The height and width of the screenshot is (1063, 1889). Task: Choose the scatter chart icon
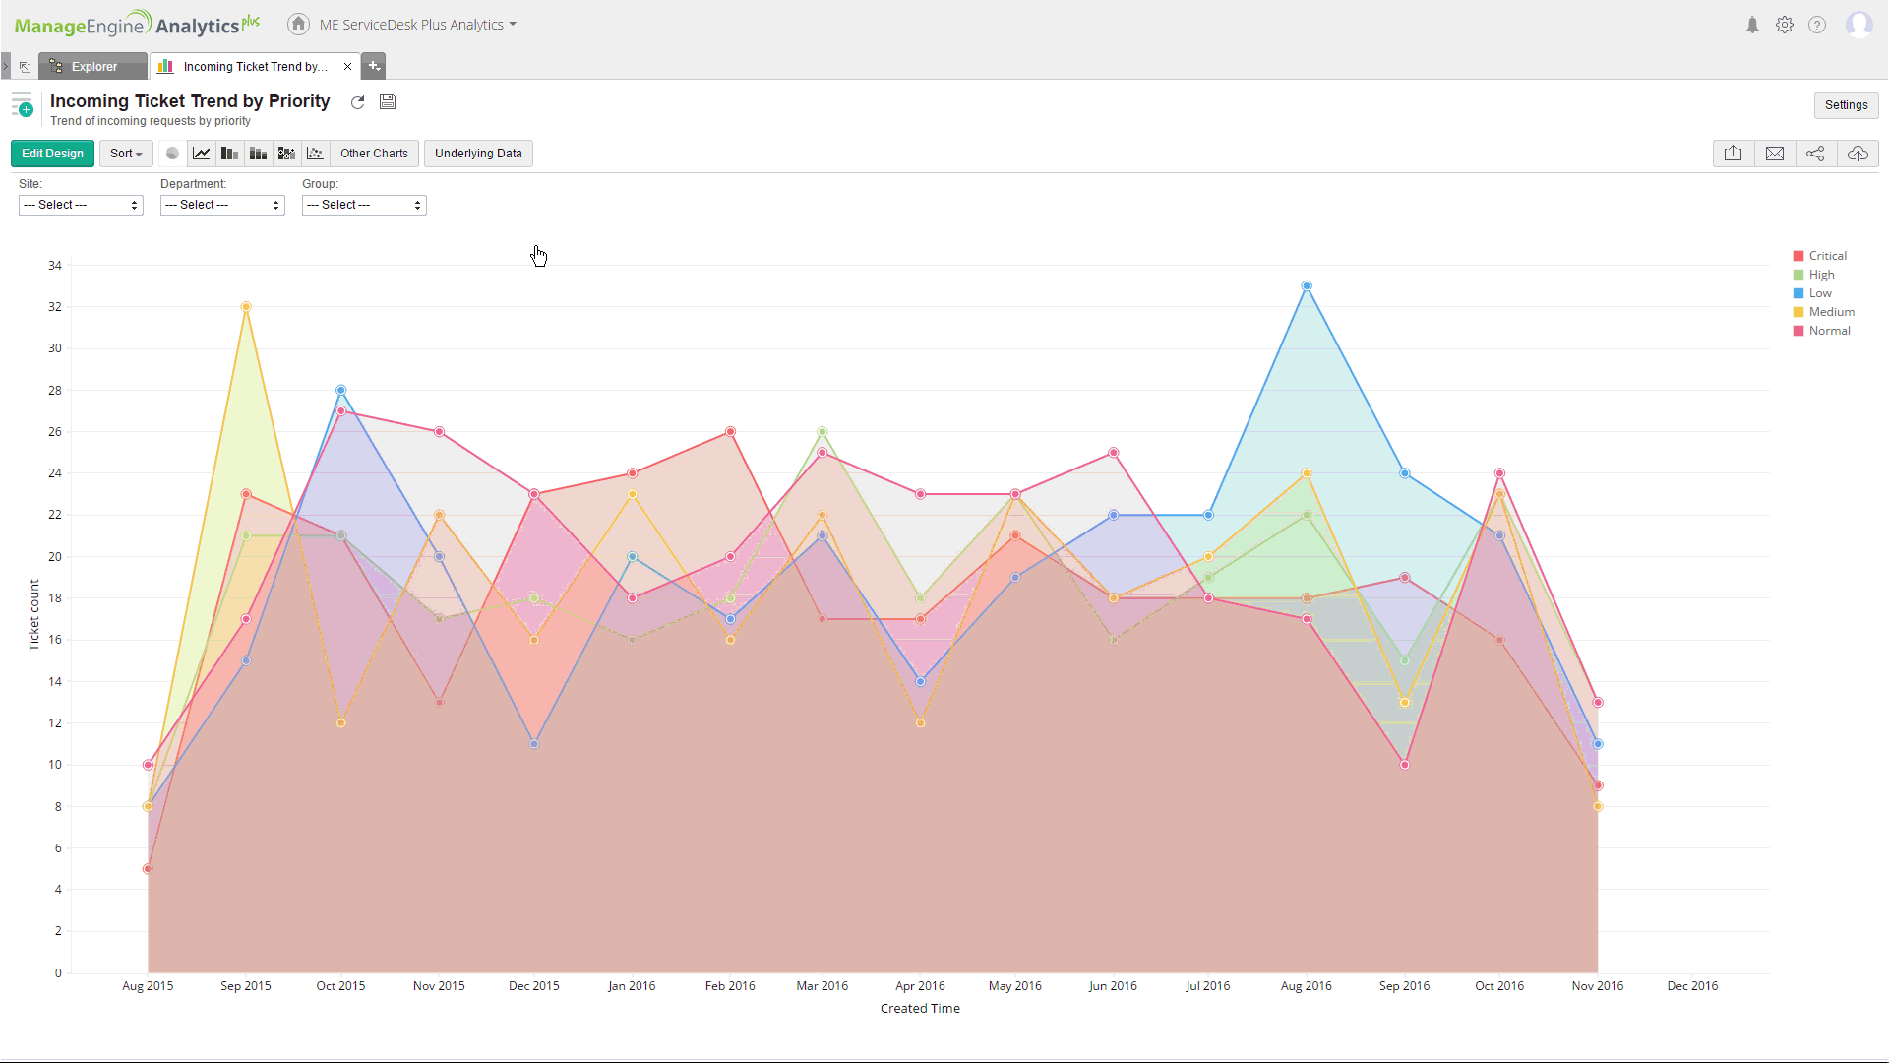tap(315, 154)
